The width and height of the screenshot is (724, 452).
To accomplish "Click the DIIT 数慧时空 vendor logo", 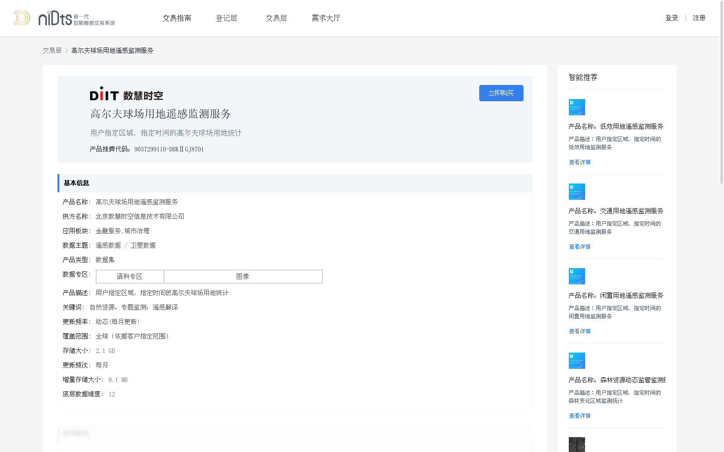I will 126,94.
